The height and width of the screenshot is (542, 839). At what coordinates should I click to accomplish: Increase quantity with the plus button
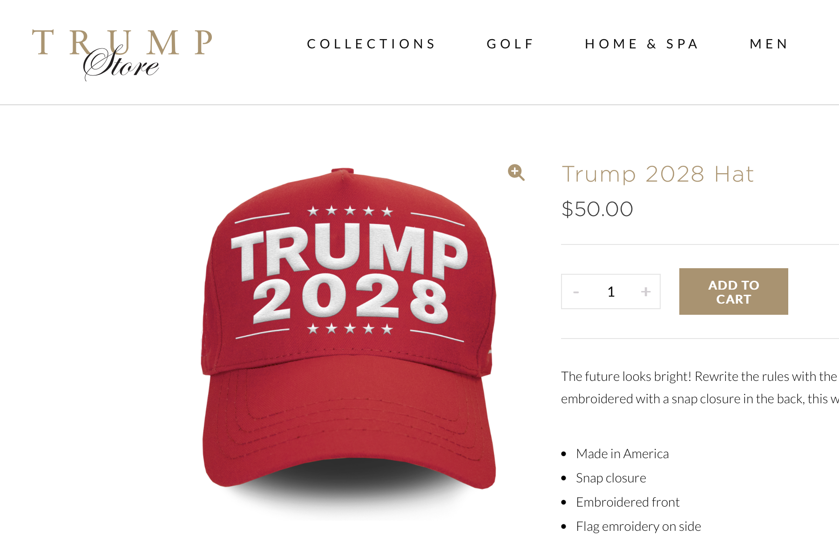[x=645, y=291]
